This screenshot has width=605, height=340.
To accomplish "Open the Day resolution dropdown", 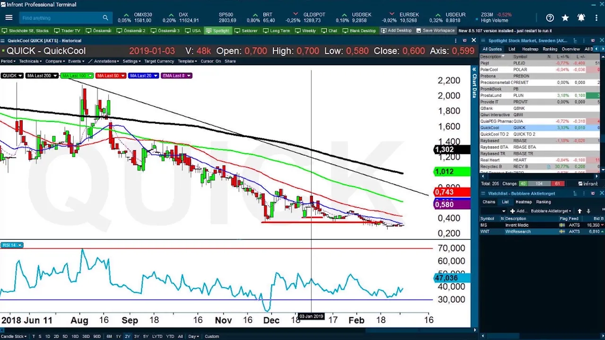I will [x=193, y=337].
